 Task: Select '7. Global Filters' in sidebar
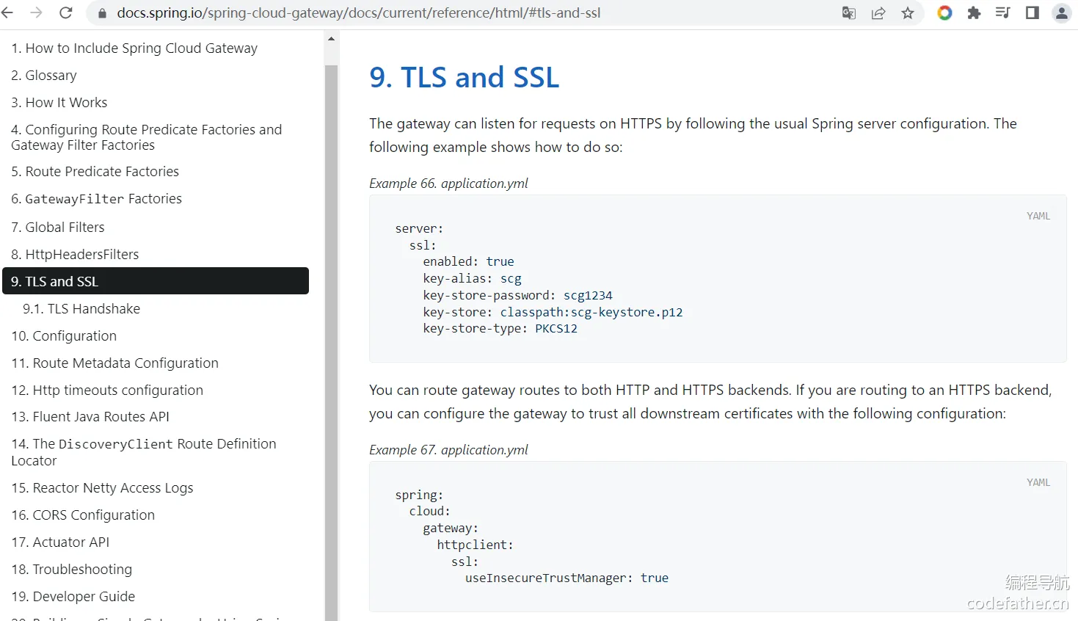pos(58,228)
